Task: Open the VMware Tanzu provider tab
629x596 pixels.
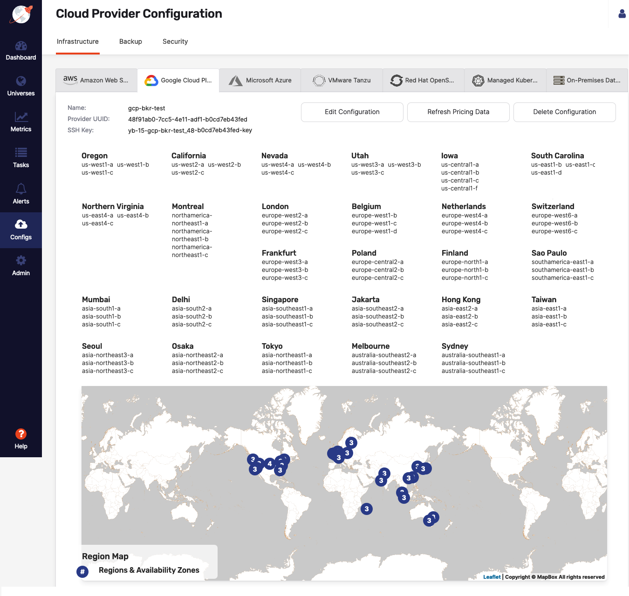Action: [342, 80]
